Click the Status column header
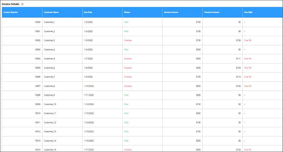The height and width of the screenshot is (152, 283). click(x=127, y=12)
